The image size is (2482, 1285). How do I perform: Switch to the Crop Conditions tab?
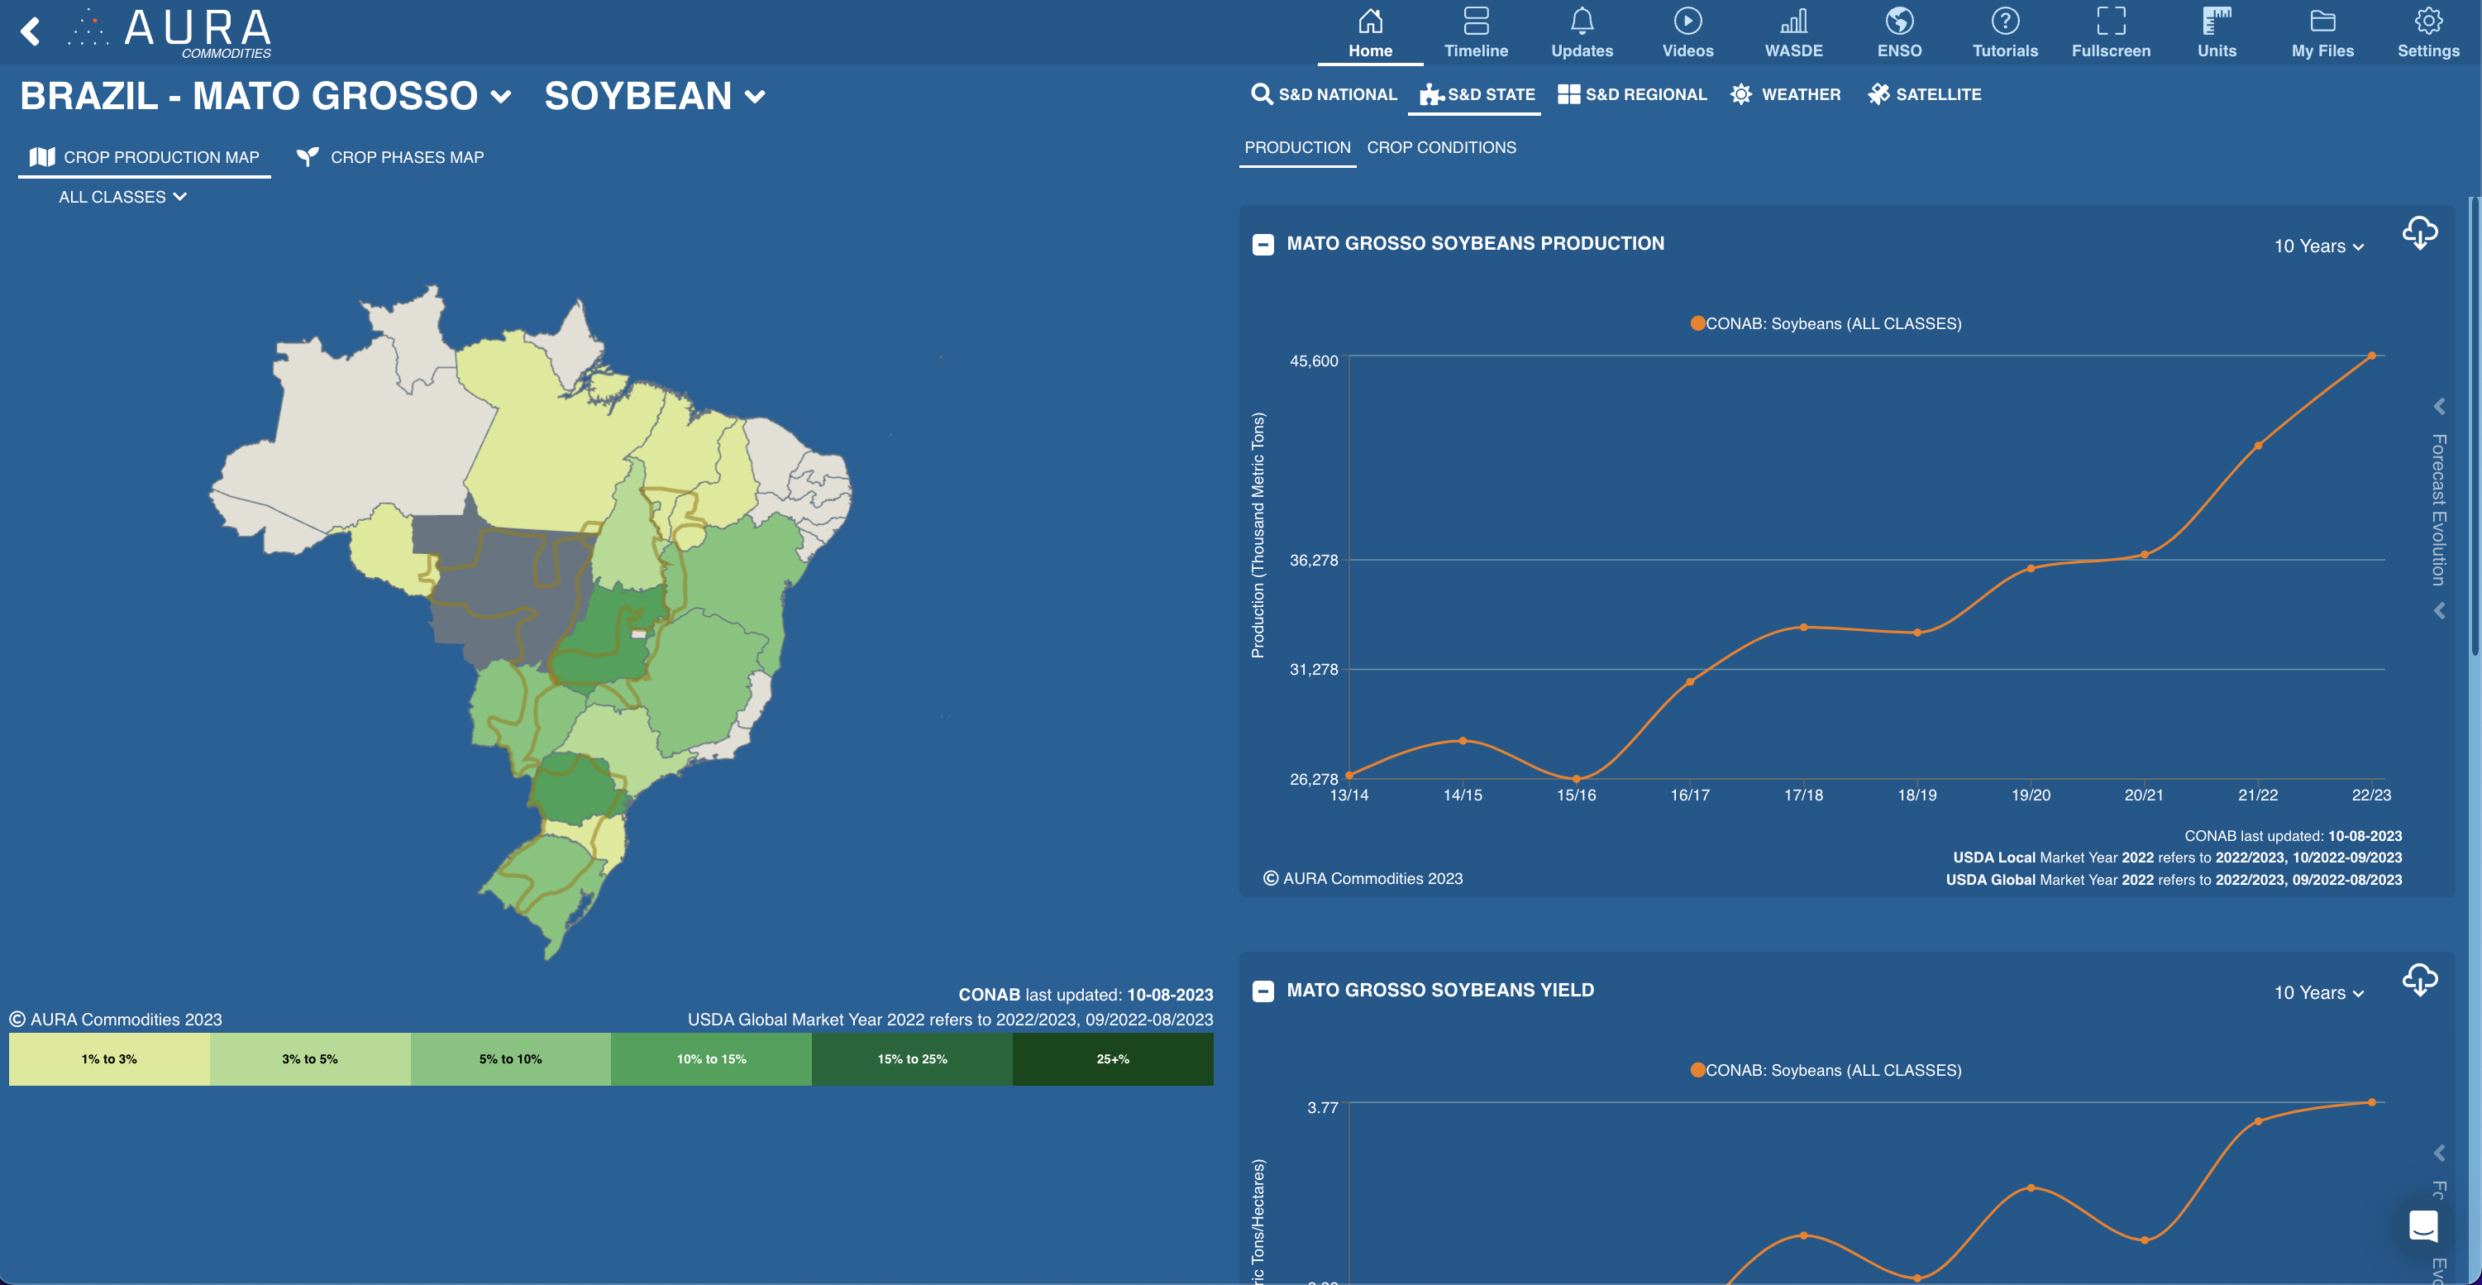pyautogui.click(x=1440, y=147)
